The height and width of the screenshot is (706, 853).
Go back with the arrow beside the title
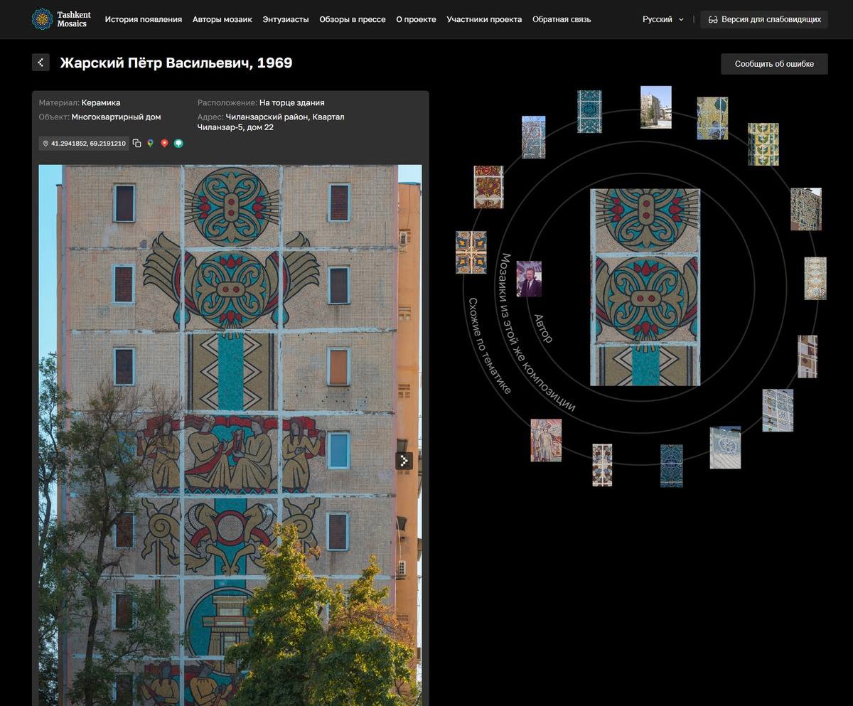[x=41, y=63]
